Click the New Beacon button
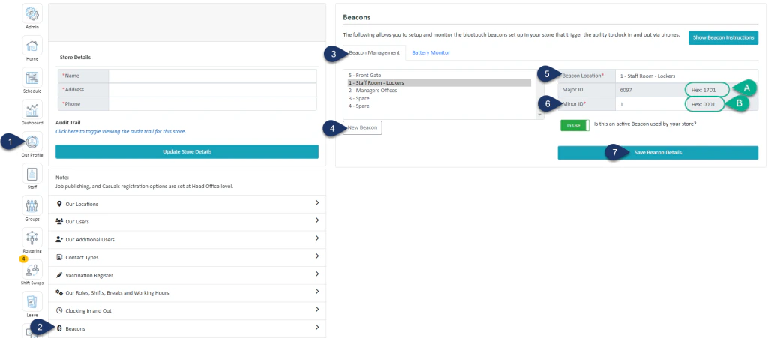 point(362,127)
